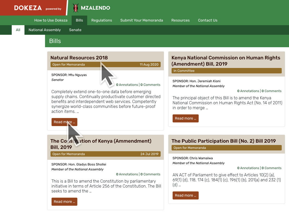Switch to the Senate tab

pyautogui.click(x=75, y=30)
